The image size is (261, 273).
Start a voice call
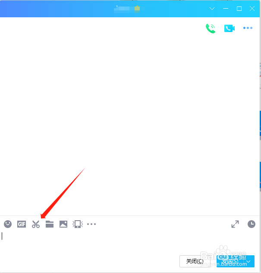(x=211, y=28)
